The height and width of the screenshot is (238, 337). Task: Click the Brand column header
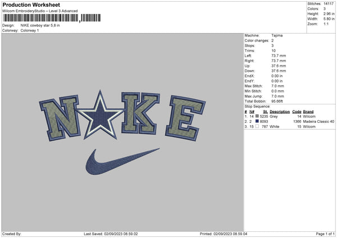point(308,112)
